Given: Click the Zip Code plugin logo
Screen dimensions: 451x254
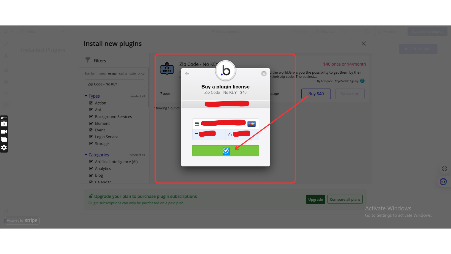Looking at the screenshot, I should click(x=167, y=69).
